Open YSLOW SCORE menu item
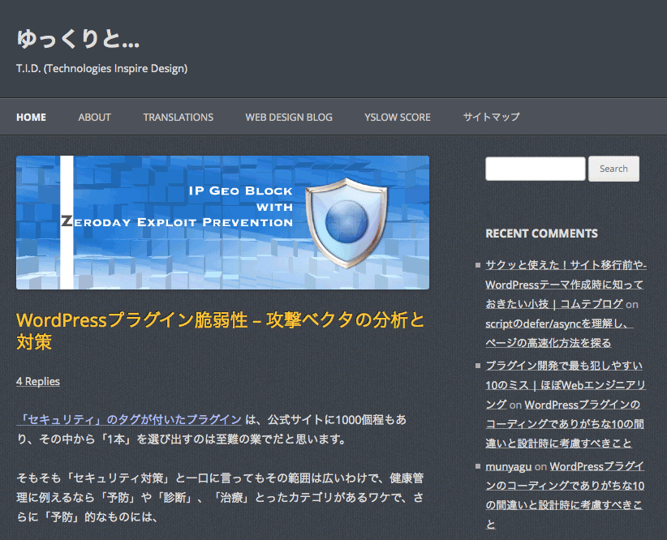Image resolution: width=667 pixels, height=540 pixels. [x=398, y=118]
